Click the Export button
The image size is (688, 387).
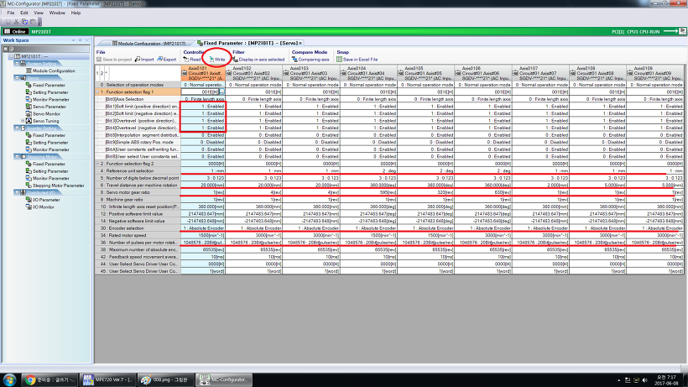(167, 60)
